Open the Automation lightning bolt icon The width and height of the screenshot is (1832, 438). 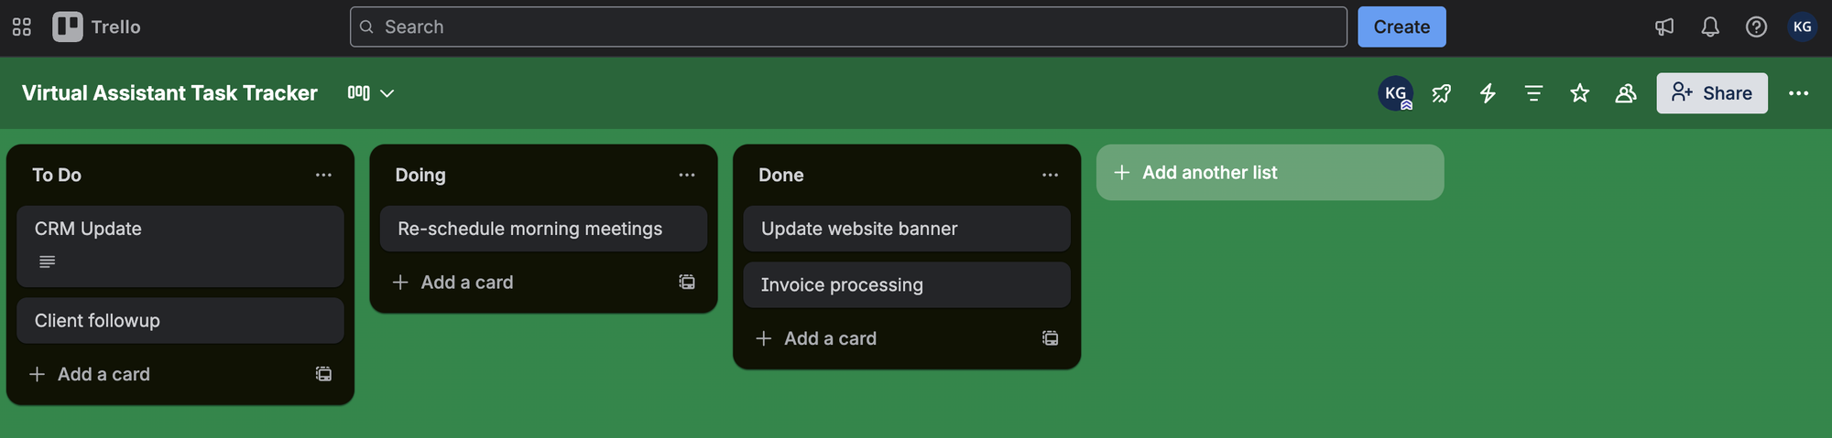click(1488, 93)
